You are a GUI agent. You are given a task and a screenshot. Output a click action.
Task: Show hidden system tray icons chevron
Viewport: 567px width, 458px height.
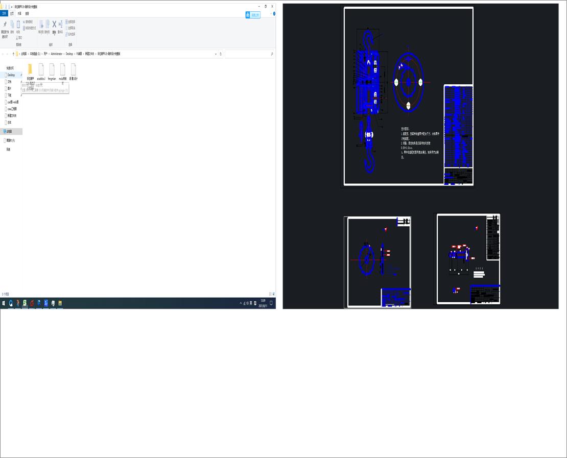241,303
